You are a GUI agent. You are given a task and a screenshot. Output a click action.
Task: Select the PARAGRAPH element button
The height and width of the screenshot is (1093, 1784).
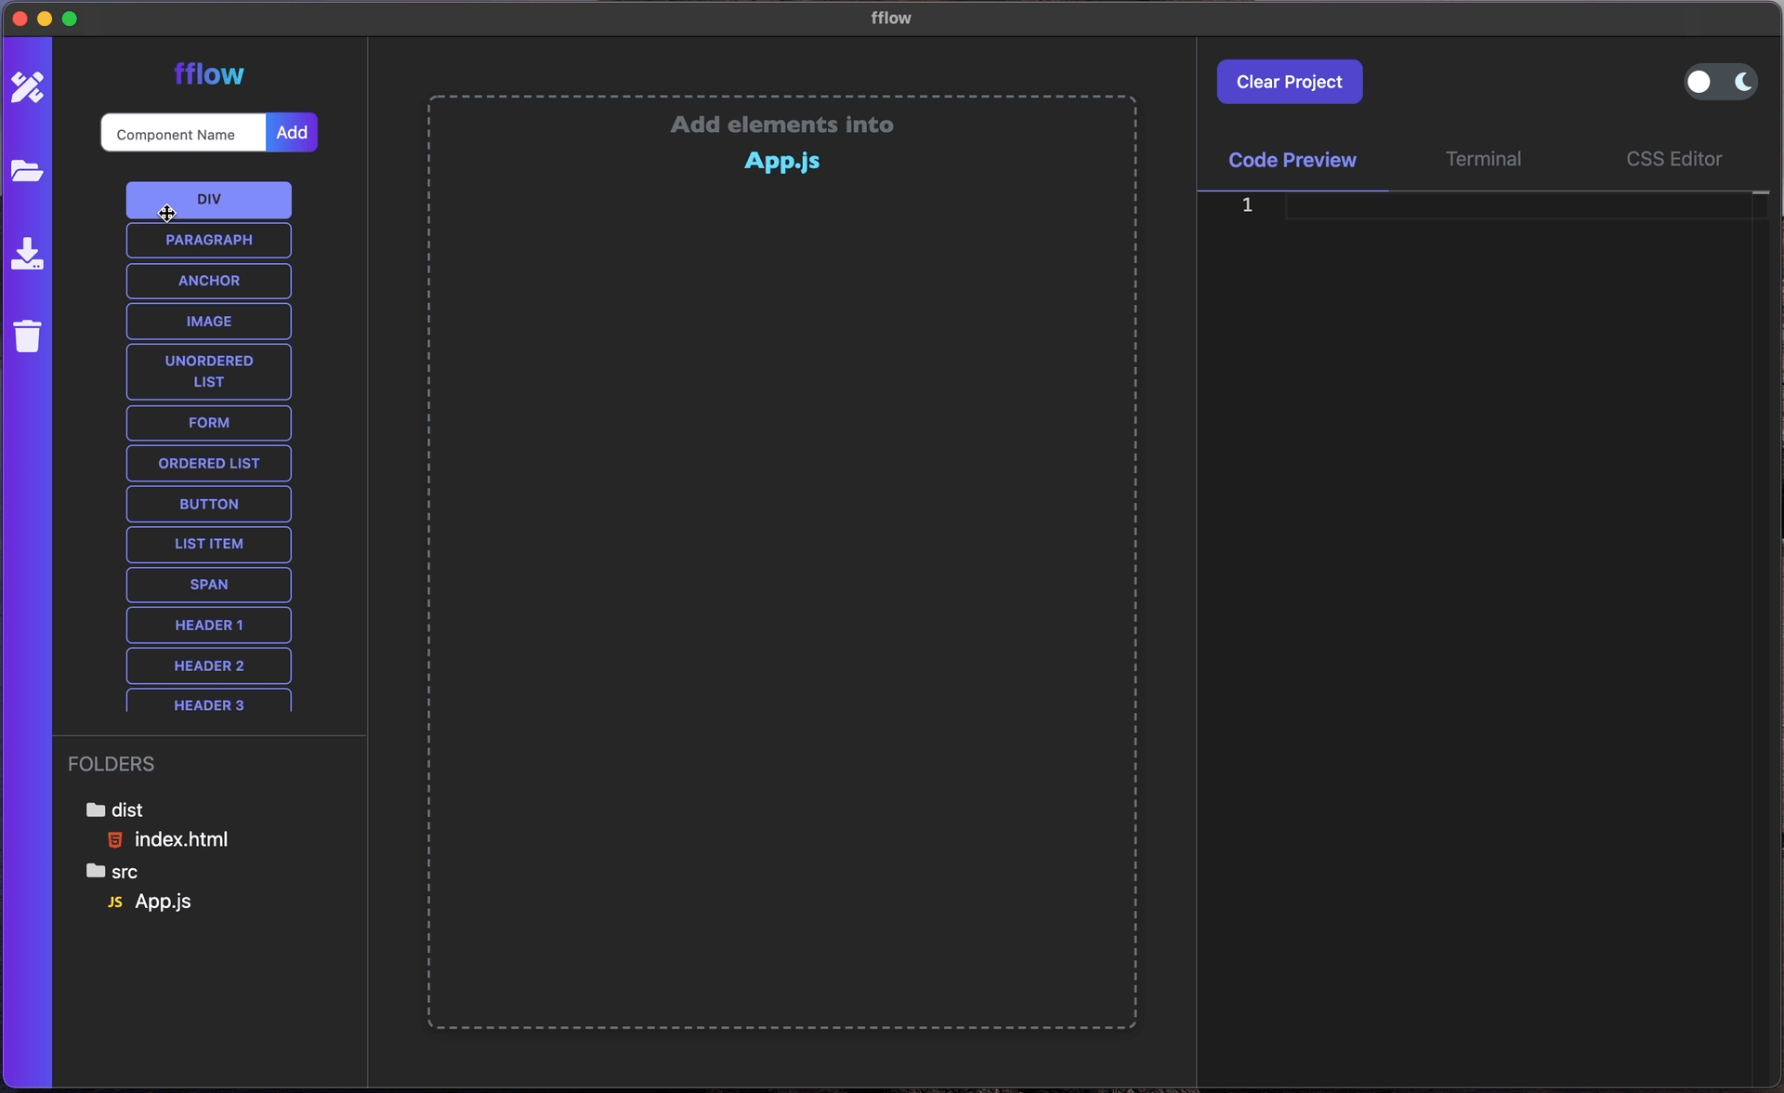[209, 240]
